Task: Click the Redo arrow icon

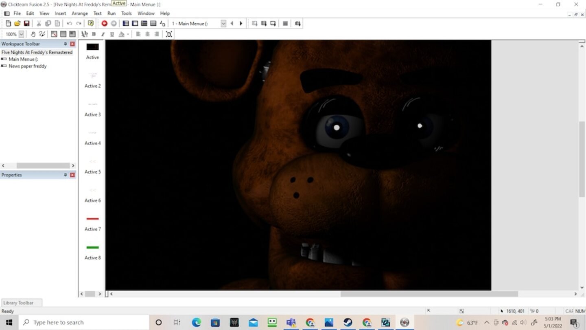Action: coord(79,24)
